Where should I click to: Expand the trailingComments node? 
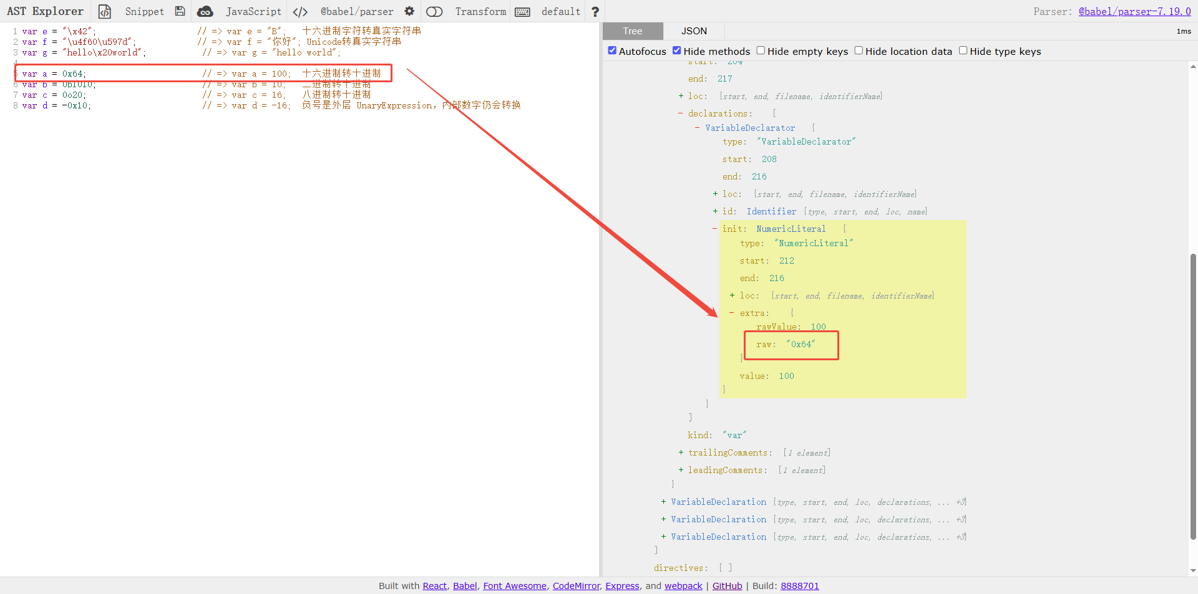coord(681,453)
